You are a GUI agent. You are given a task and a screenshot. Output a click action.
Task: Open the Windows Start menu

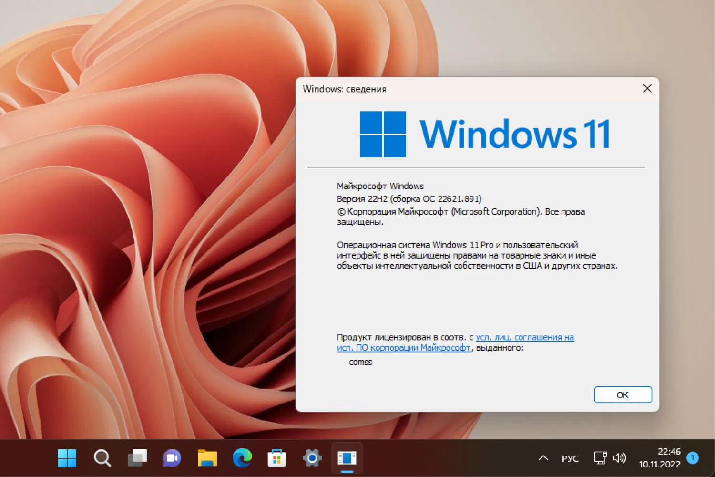click(x=67, y=458)
